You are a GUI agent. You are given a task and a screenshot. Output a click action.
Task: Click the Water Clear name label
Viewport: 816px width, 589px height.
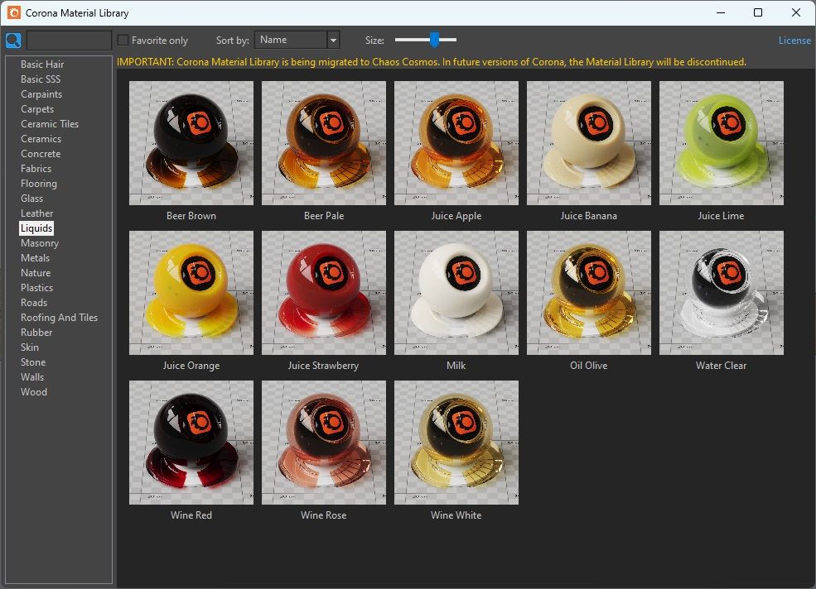(722, 366)
